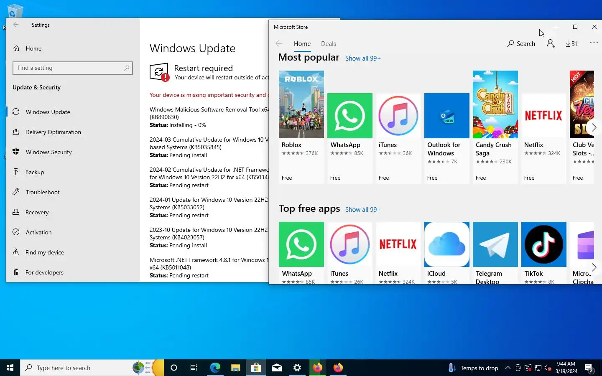Open the Store account sign-in icon

(551, 43)
